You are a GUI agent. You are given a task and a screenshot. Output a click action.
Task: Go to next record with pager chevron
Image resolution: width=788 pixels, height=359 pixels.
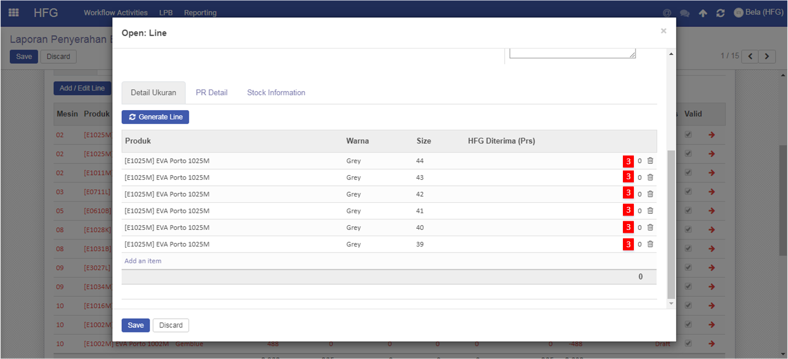click(x=767, y=56)
